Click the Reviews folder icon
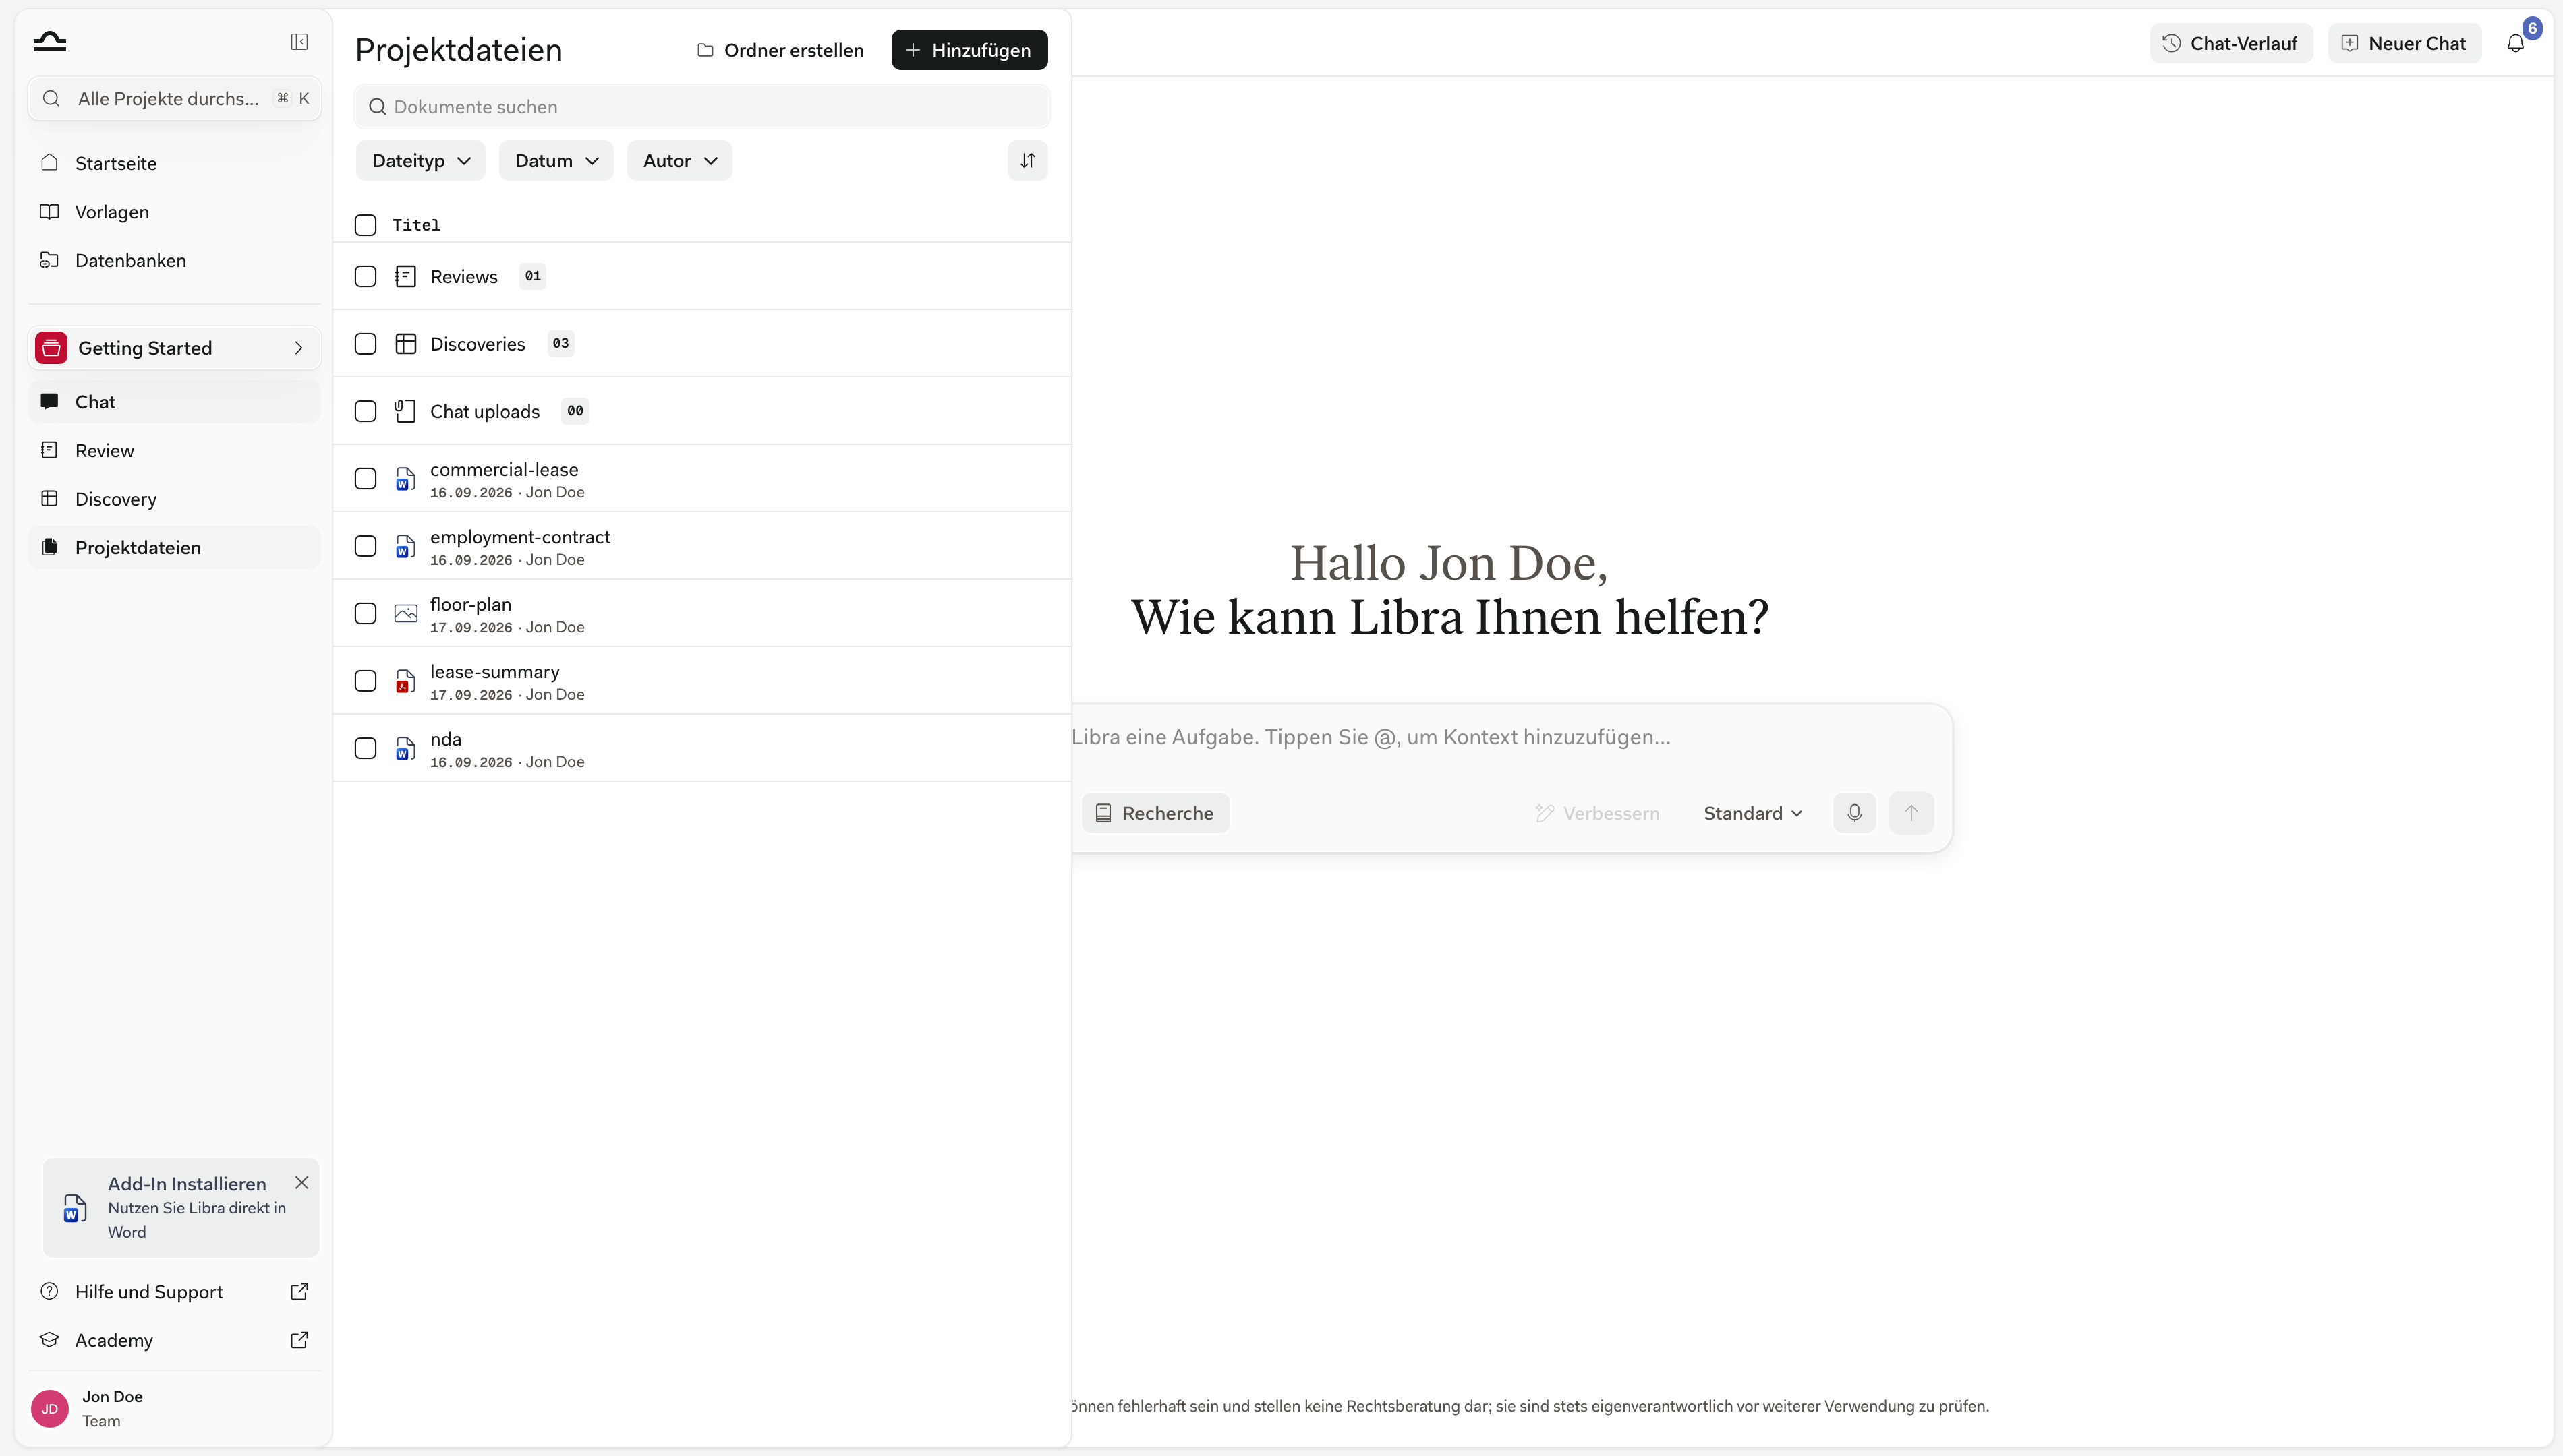 click(405, 276)
